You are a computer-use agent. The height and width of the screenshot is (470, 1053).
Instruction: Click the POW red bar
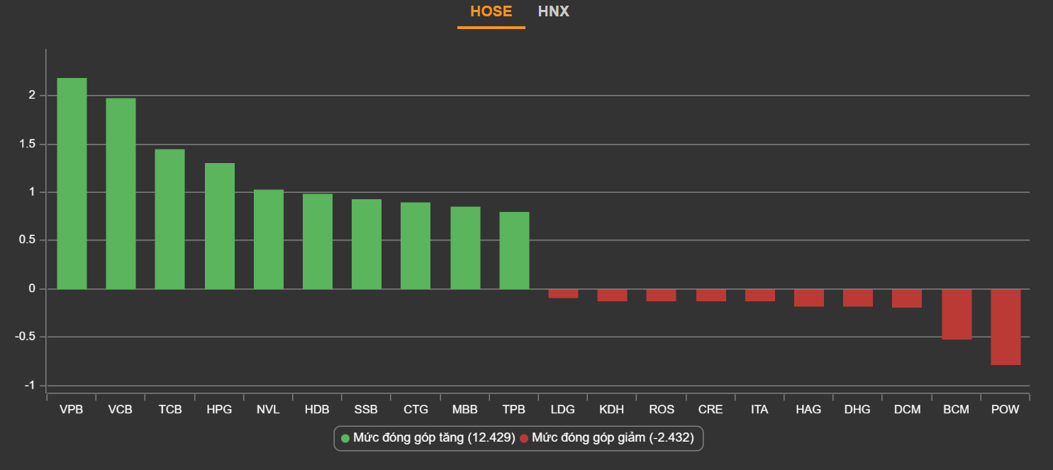coord(1005,327)
